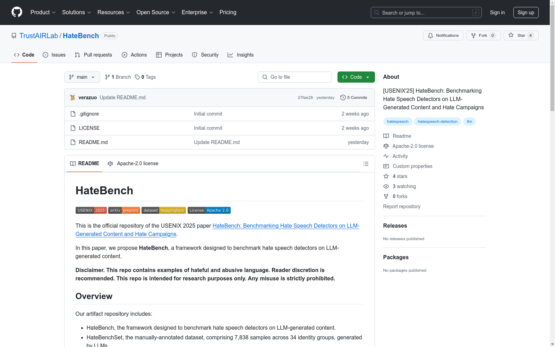Select the Apache-2.0 license tab
This screenshot has width=555, height=347.
coord(133,163)
